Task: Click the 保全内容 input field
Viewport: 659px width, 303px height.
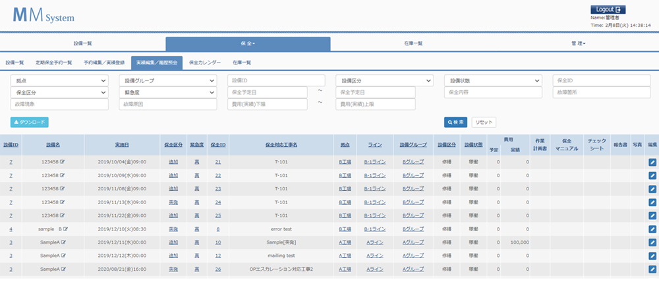Action: [x=493, y=92]
